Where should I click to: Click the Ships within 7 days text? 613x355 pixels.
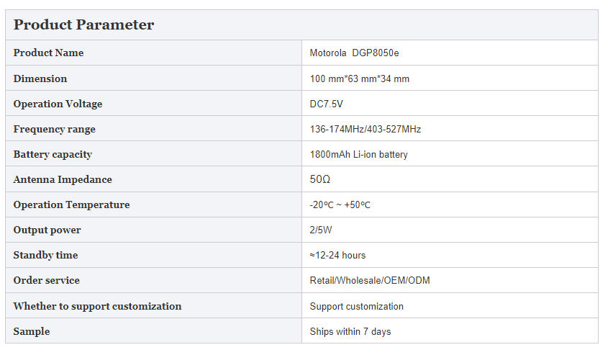pyautogui.click(x=350, y=331)
